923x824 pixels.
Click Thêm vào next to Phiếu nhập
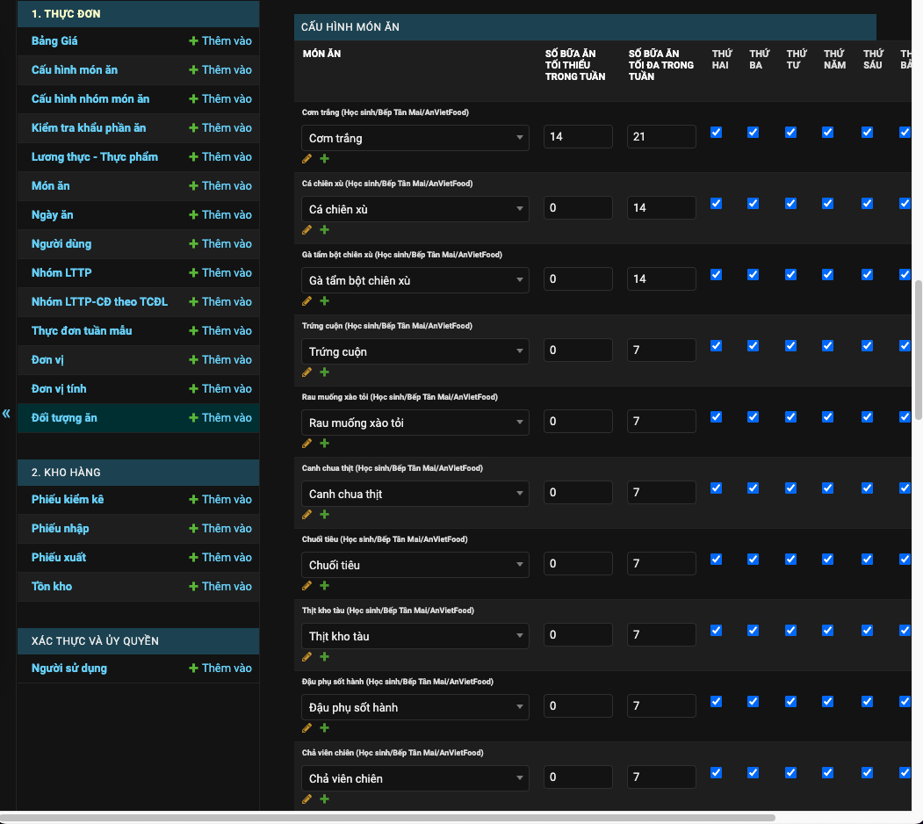tap(218, 528)
